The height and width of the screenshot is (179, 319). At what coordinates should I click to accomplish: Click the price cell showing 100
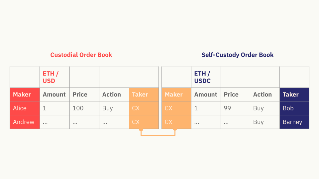(84, 108)
